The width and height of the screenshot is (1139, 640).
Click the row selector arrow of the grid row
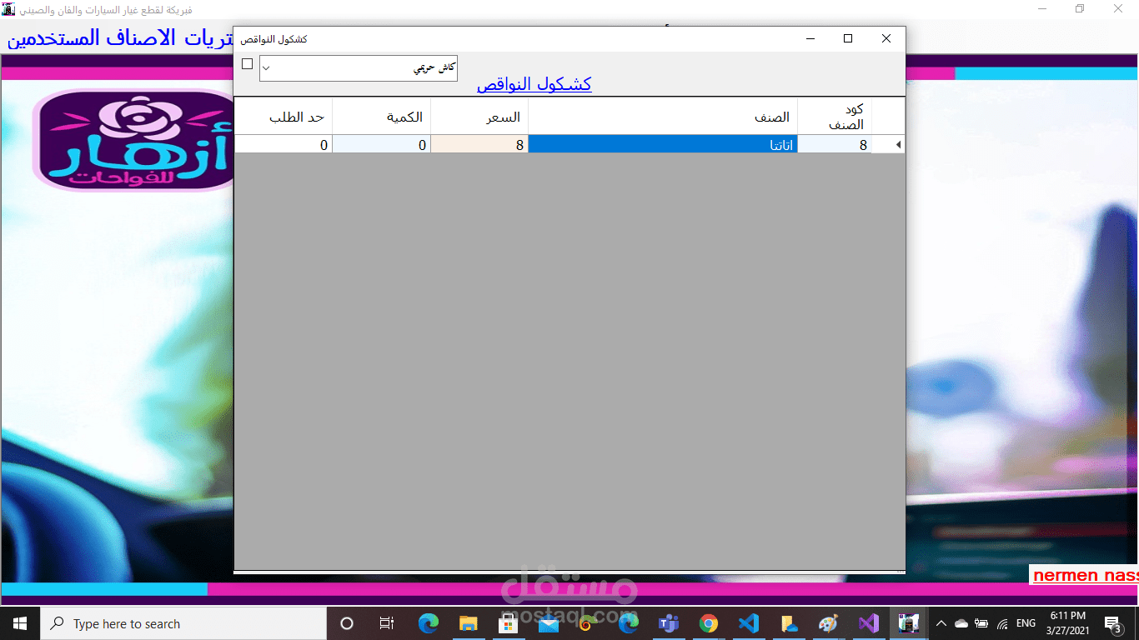[x=889, y=145]
